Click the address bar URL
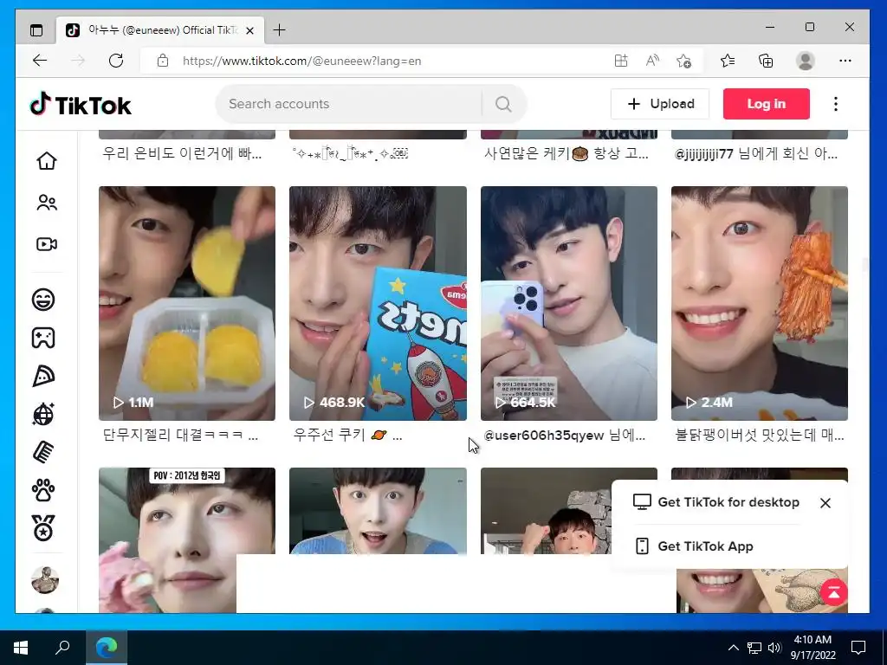Screen dimensions: 887x665 point(301,61)
